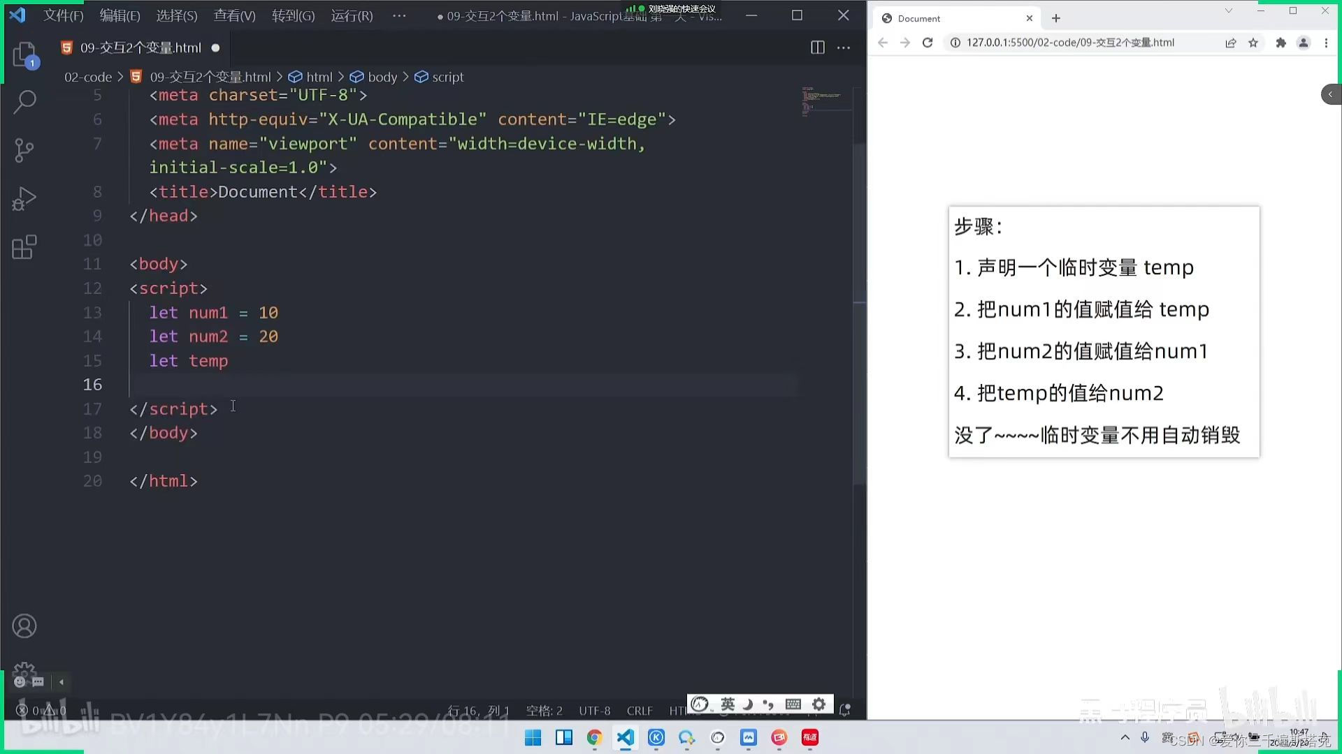Toggle IME English/Chinese mode button
Screen dimensions: 1342x754
728,704
